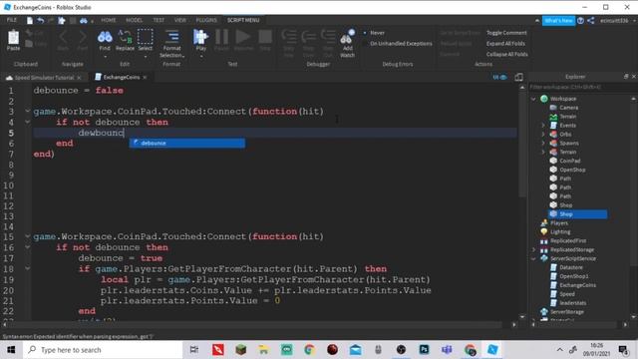Click Expand All Folds
638x359 pixels.
pos(505,43)
